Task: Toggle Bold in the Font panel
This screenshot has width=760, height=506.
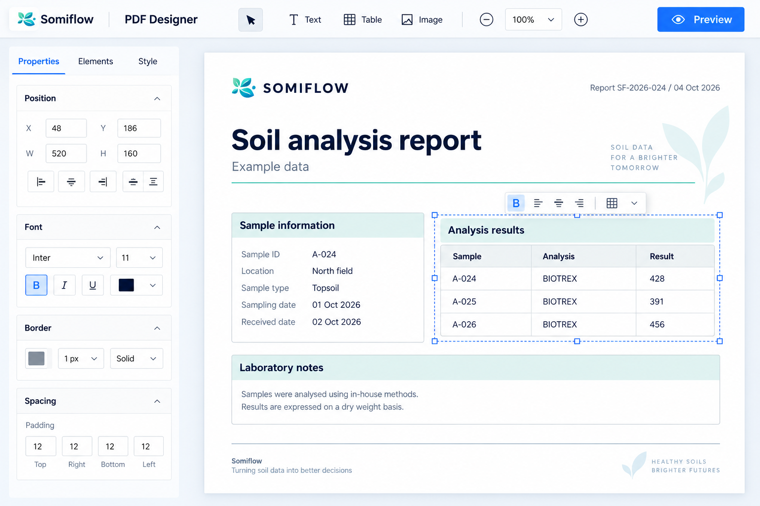Action: (x=36, y=285)
